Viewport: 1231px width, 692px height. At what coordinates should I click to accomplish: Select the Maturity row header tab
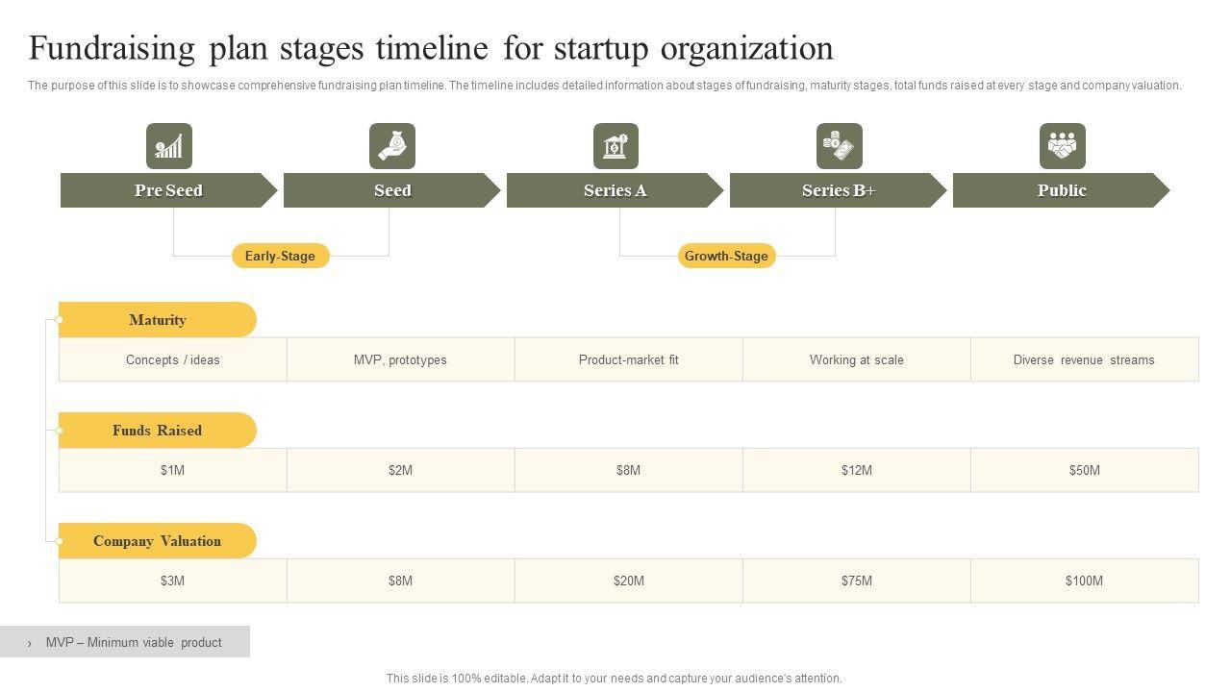coord(158,320)
